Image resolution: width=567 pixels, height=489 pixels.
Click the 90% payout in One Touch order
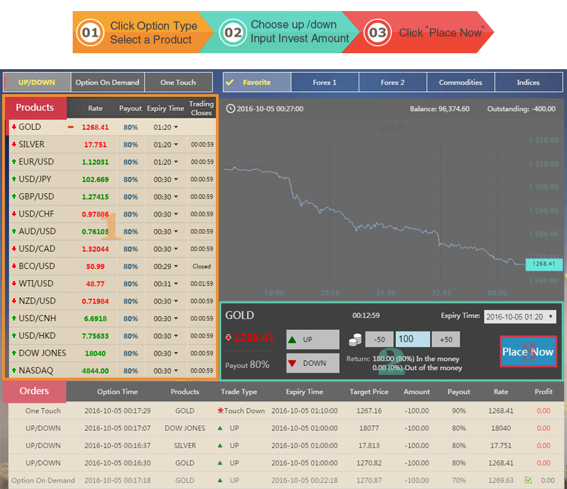pos(459,411)
